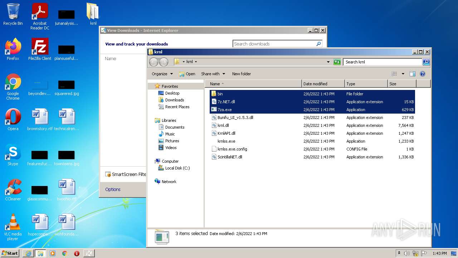Screen dimensions: 458x258
Task: Click Search downloads field
Action: tap(274, 44)
